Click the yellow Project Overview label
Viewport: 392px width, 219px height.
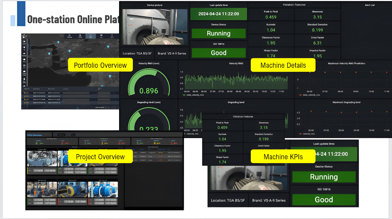pos(100,156)
